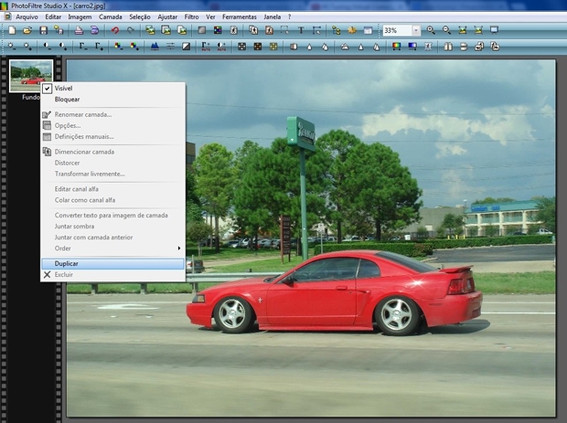The width and height of the screenshot is (567, 423).
Task: Click the Open file folder icon
Action: click(x=27, y=31)
